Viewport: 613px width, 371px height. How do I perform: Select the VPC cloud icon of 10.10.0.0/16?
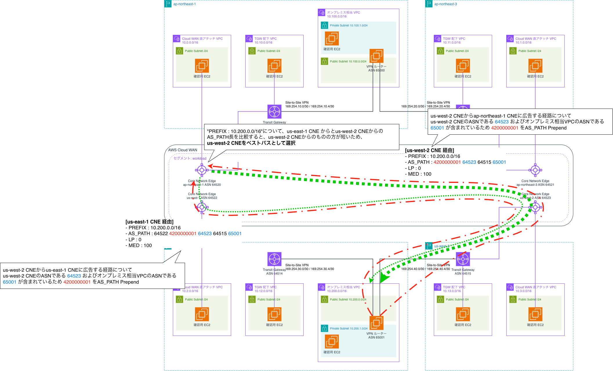point(249,39)
